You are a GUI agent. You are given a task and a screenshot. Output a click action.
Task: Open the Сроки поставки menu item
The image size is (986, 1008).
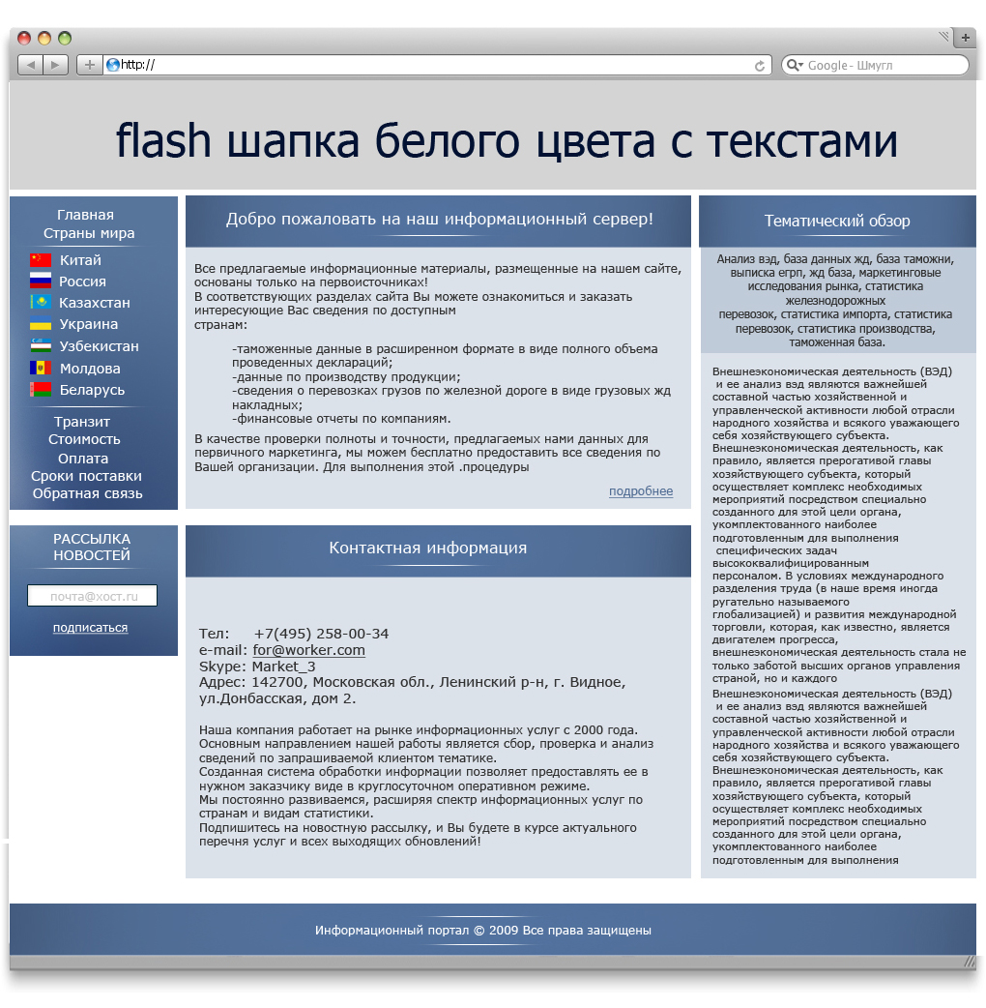[86, 476]
